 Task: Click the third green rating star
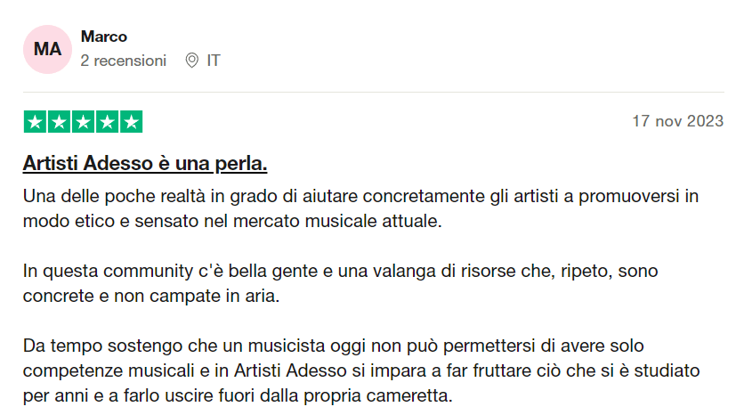click(x=83, y=122)
